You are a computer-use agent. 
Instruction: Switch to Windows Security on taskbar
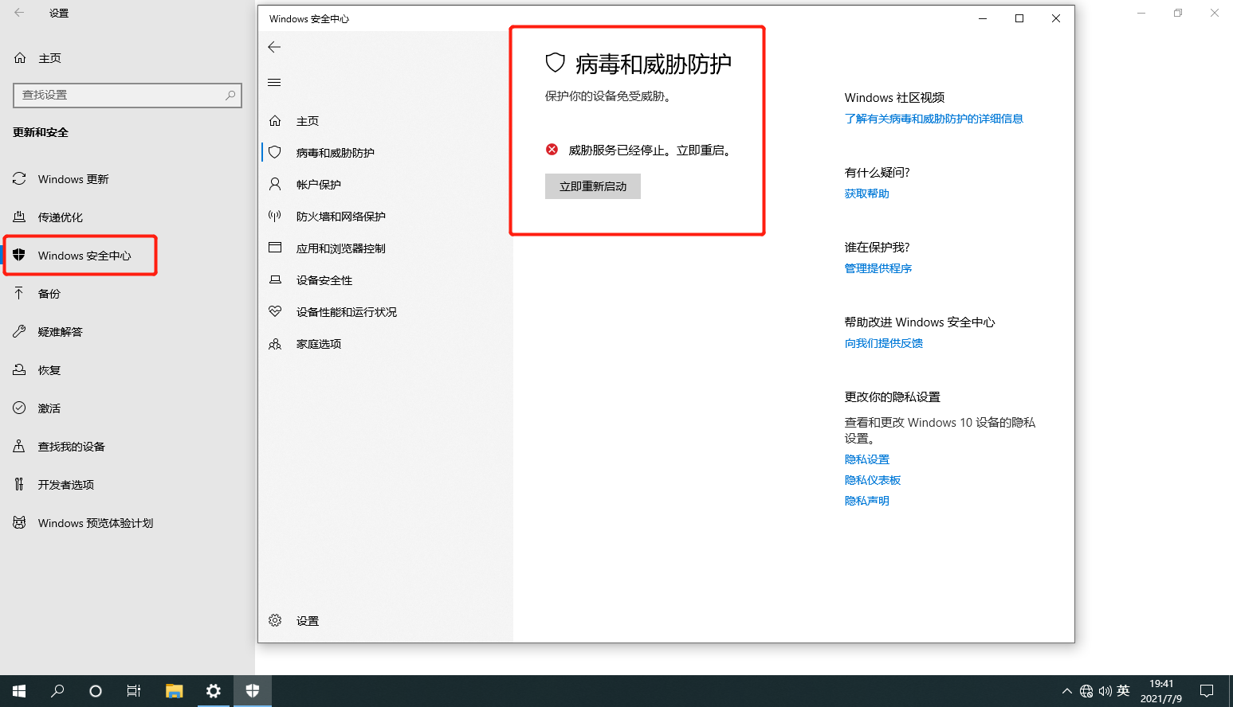coord(253,691)
